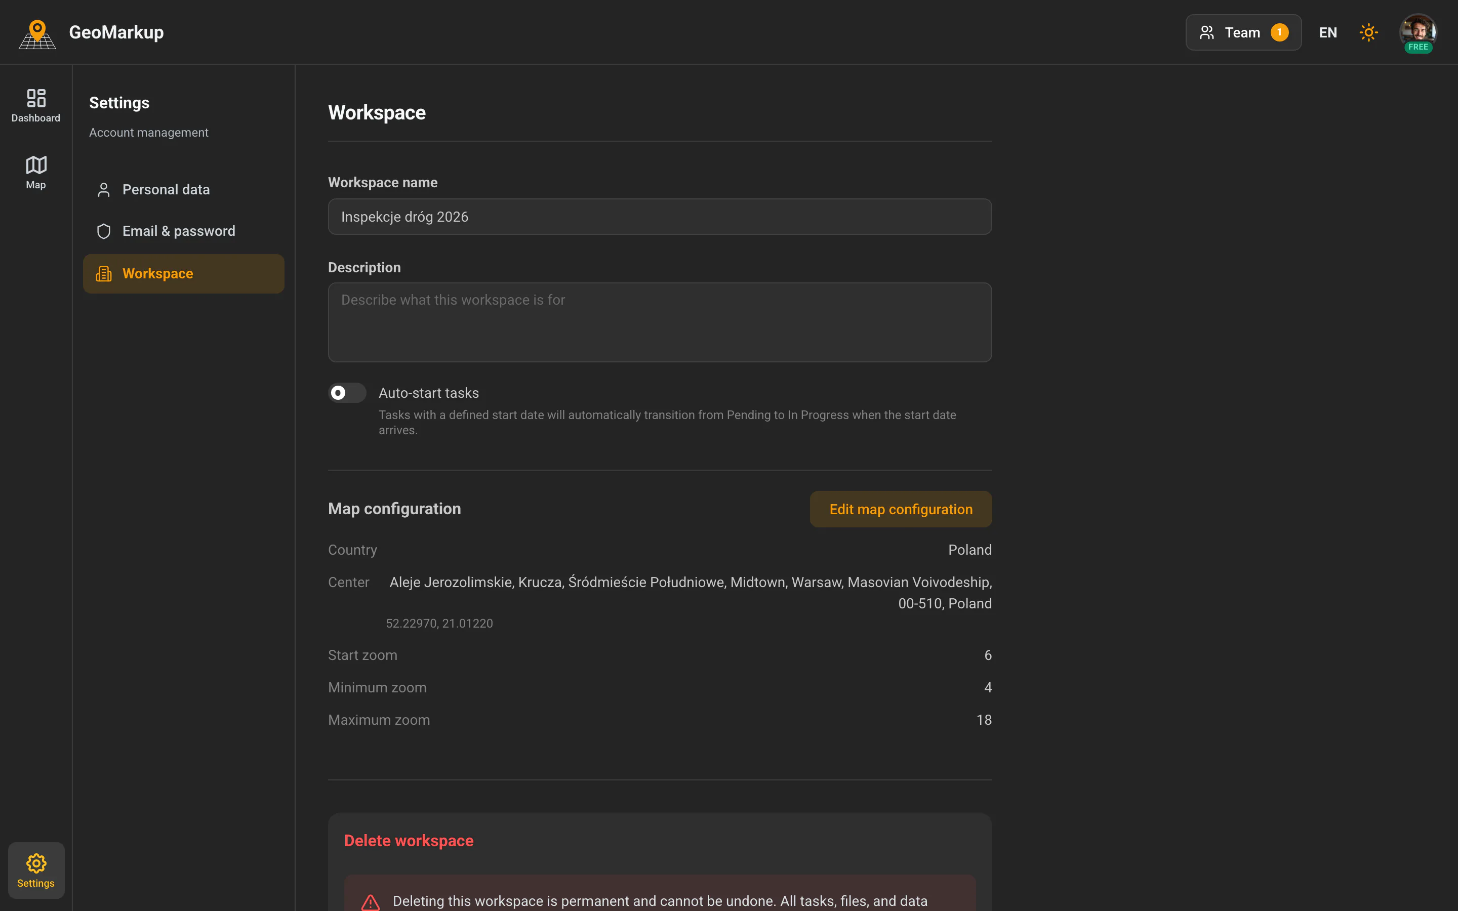
Task: Toggle the Auto-start tasks switch
Action: [x=347, y=393]
